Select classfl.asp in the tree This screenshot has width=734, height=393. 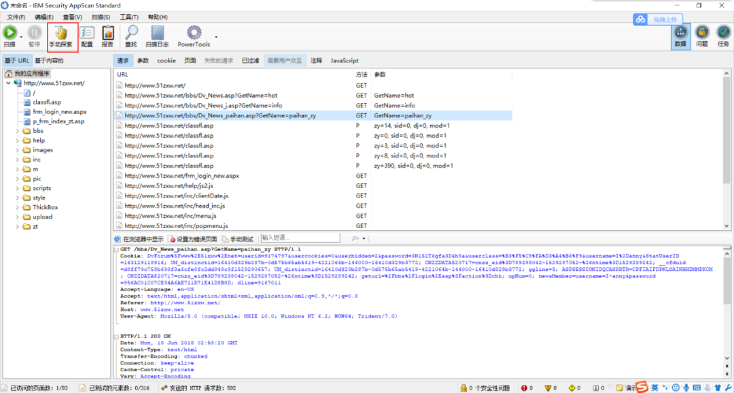point(47,102)
